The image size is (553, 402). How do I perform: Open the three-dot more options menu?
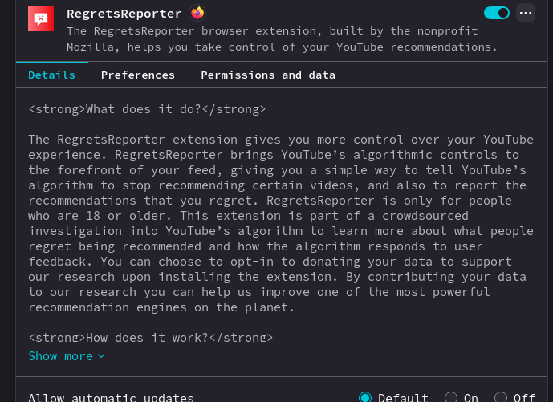(x=526, y=13)
